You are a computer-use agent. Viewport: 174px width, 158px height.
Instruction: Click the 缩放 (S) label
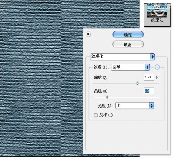click(100, 77)
